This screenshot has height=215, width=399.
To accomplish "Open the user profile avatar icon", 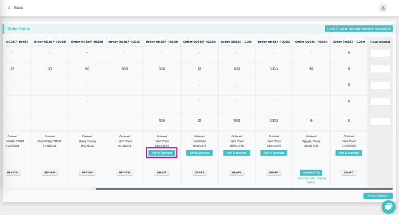I will click(383, 8).
